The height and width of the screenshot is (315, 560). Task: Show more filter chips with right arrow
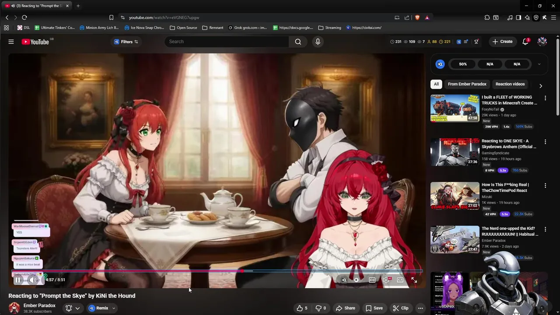pos(541,86)
